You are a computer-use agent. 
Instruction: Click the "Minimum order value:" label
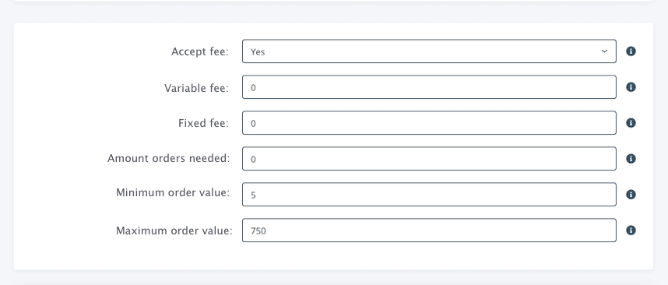tap(173, 192)
